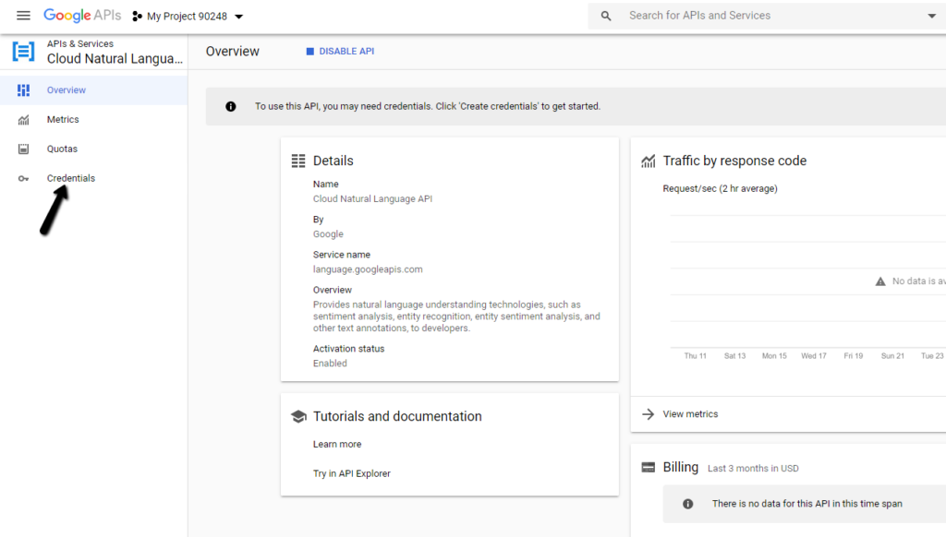The image size is (946, 537).
Task: Click the Credentials key icon in sidebar
Action: [23, 178]
